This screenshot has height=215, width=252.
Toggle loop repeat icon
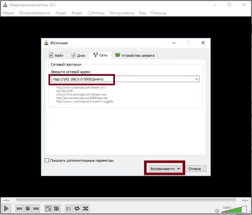pyautogui.click(x=77, y=209)
